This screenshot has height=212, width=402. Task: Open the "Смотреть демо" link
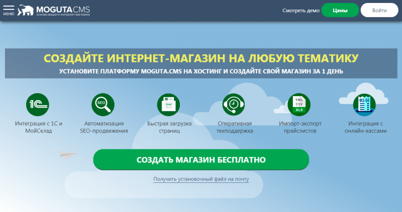[x=301, y=11]
